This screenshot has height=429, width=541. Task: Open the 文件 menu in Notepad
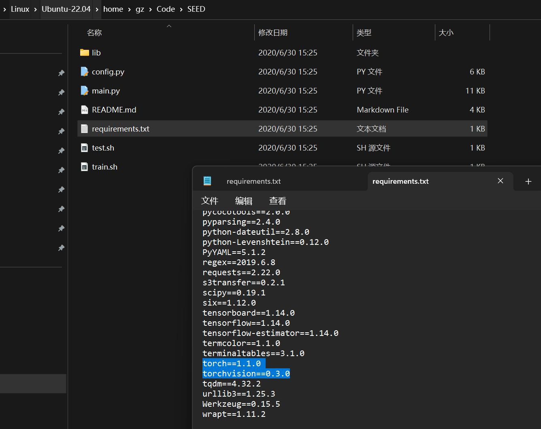click(x=210, y=201)
